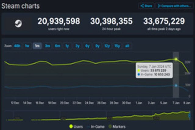Image resolution: width=195 pixels, height=130 pixels.
Task: Click the 9 Jan axis label
Action: click(187, 103)
